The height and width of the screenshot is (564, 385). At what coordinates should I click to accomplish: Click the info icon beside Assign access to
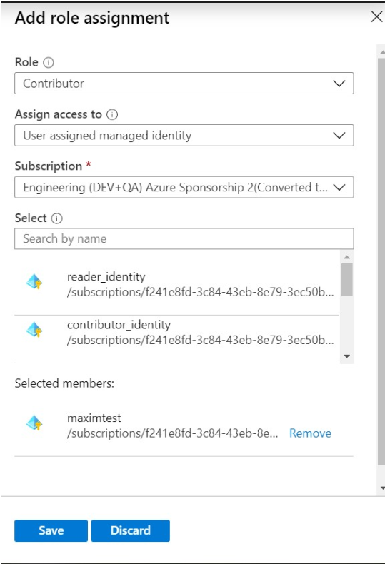(x=112, y=114)
